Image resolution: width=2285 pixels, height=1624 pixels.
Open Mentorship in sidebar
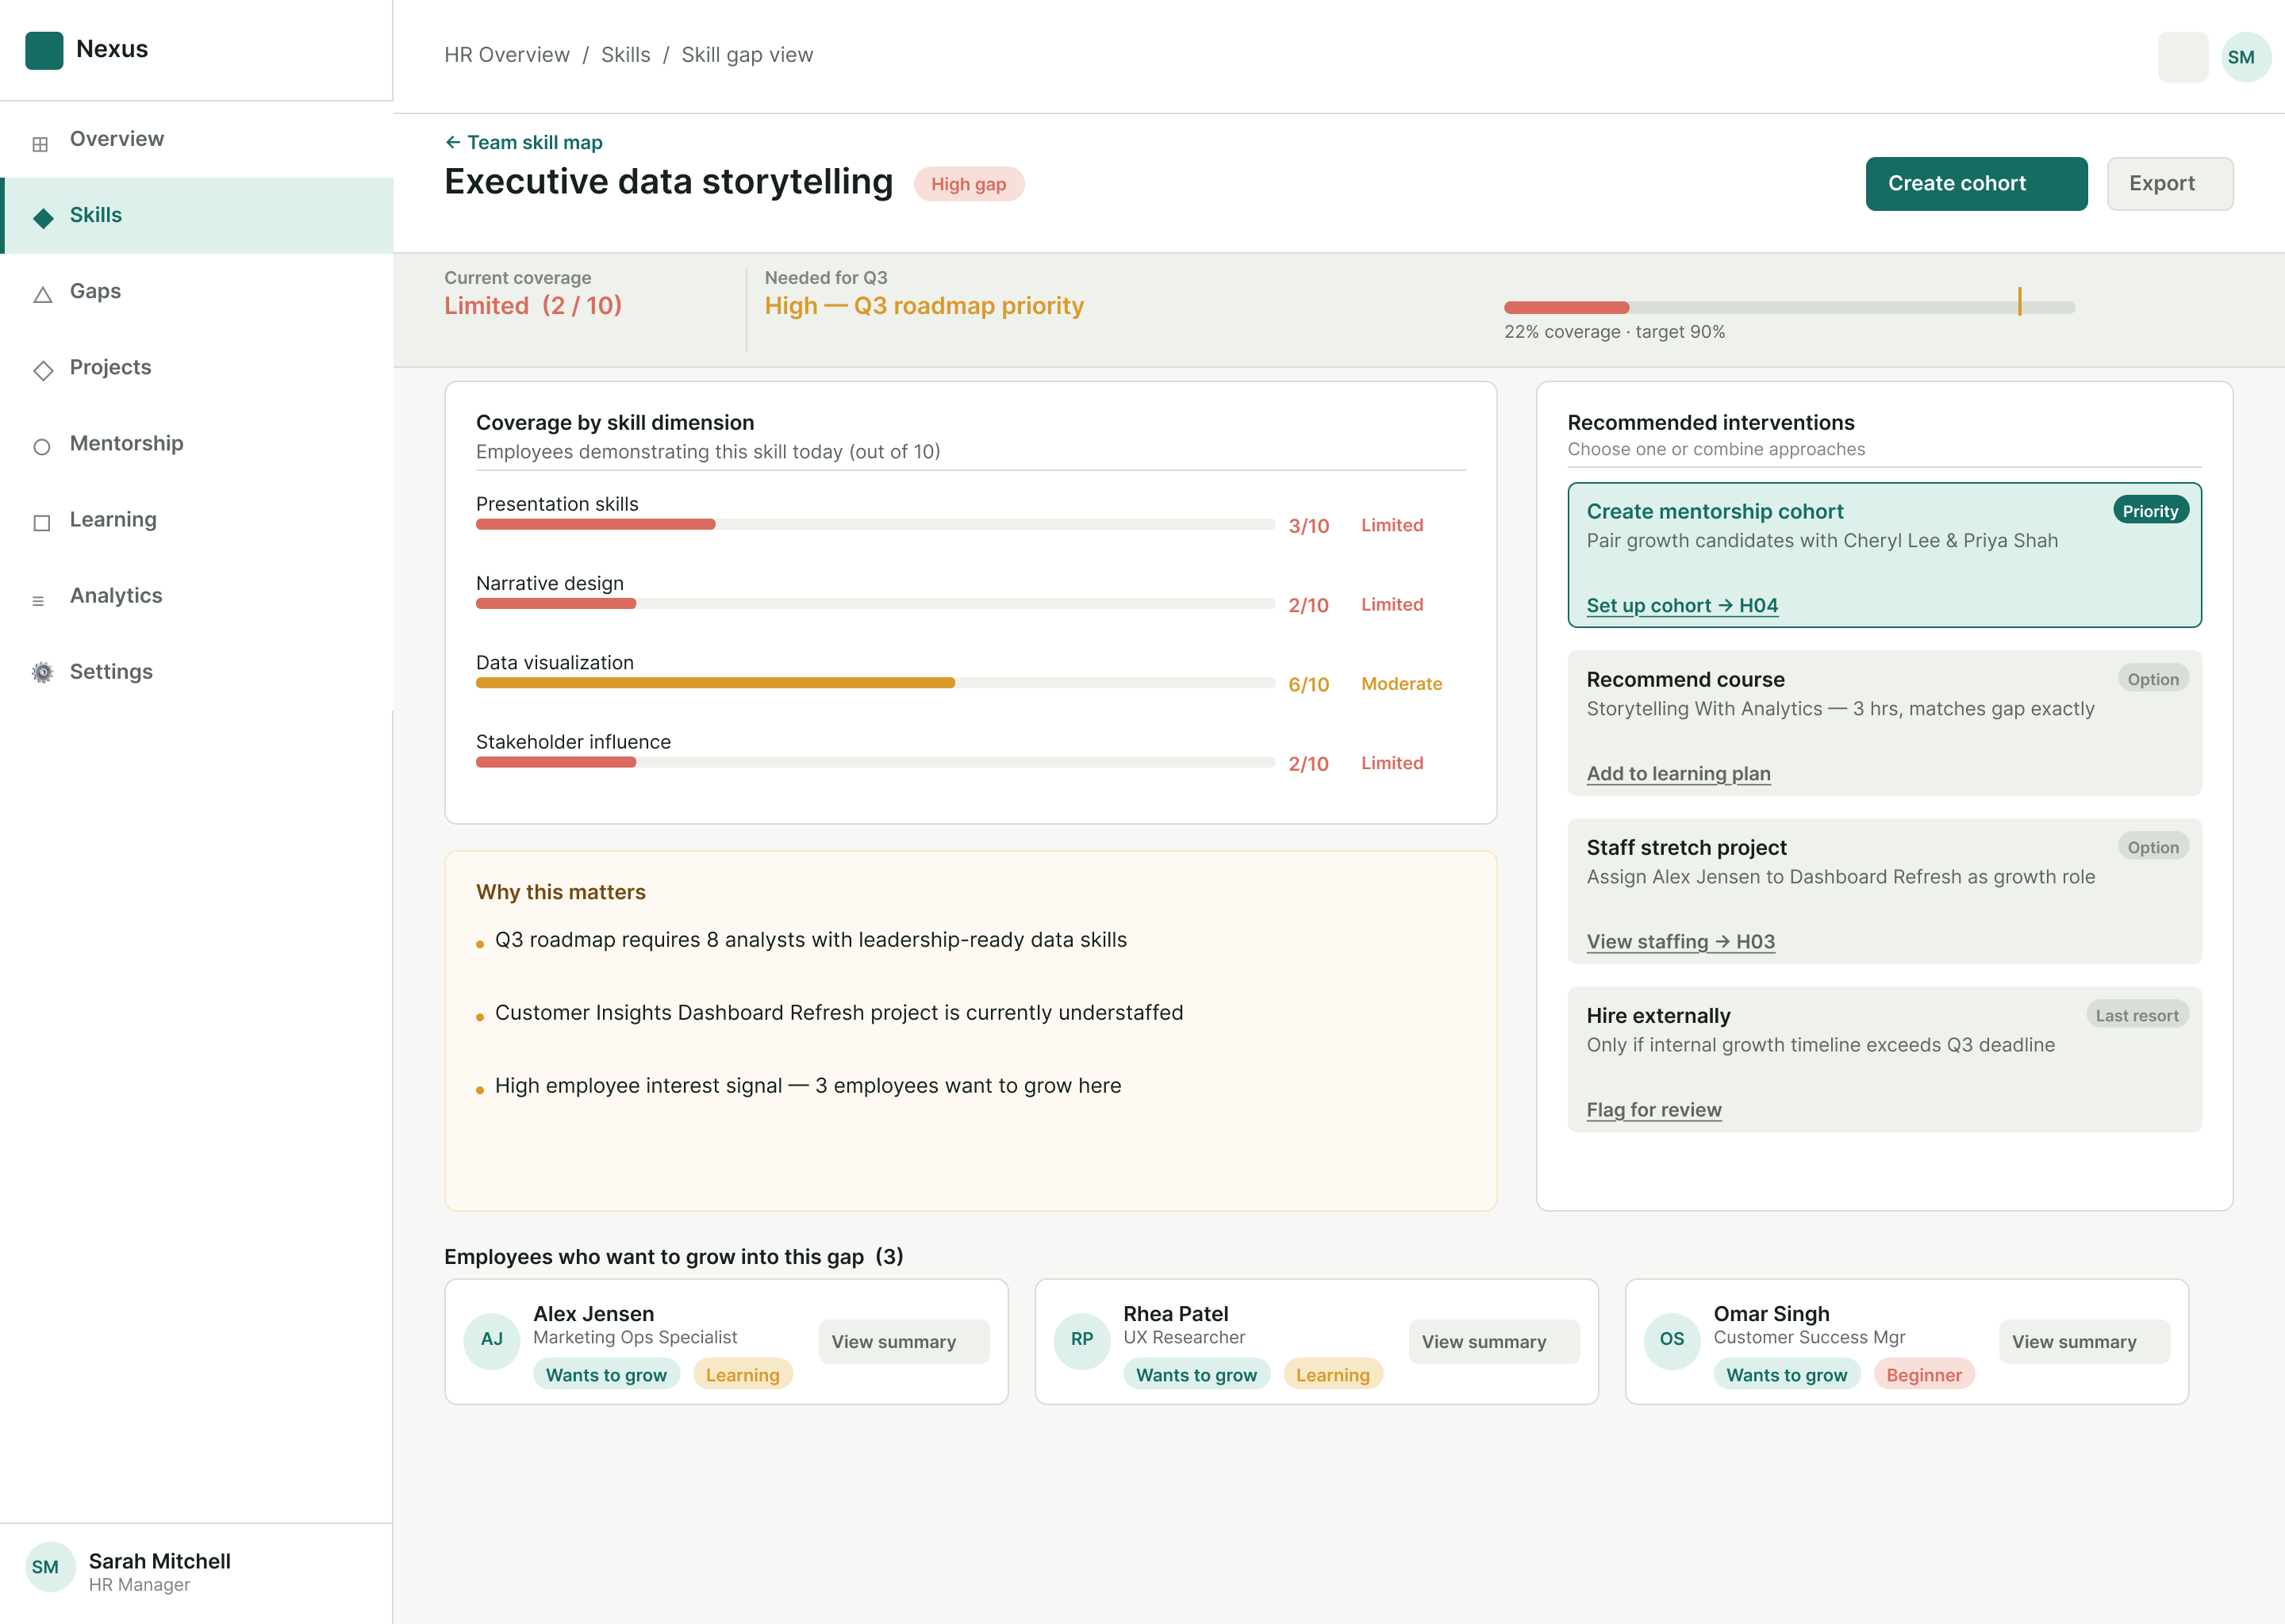(x=196, y=443)
